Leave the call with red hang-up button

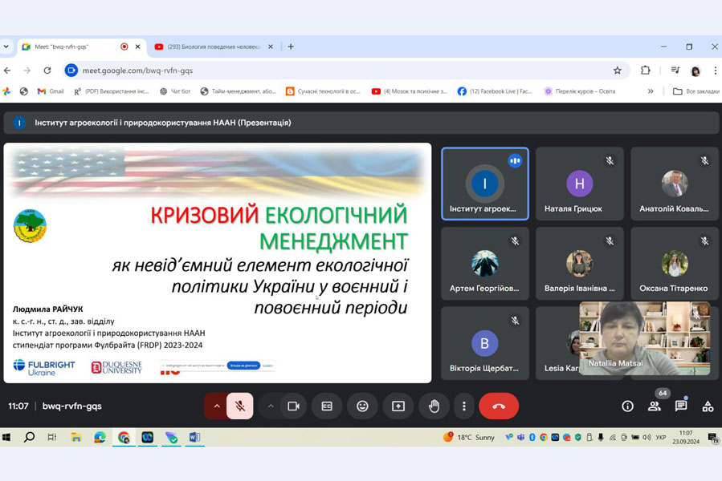(x=499, y=406)
